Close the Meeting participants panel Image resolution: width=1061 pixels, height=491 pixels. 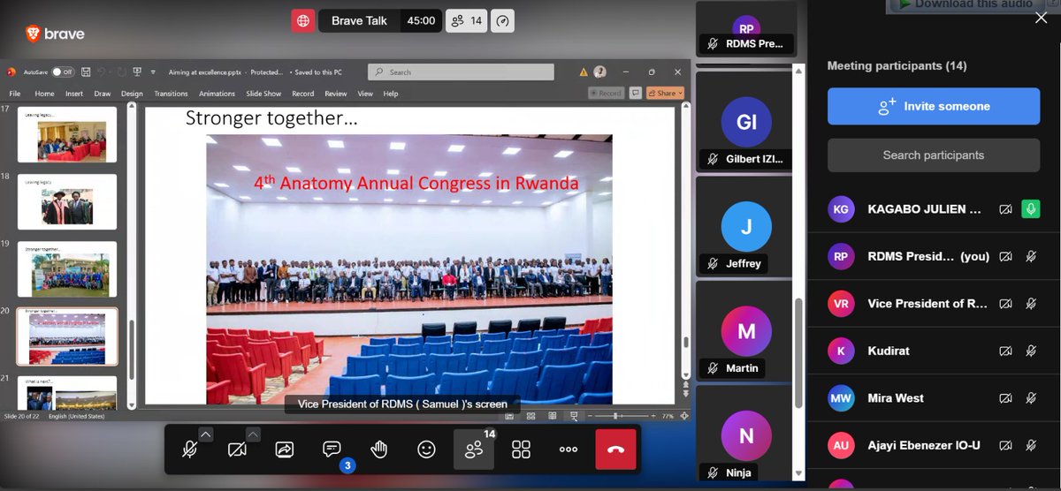tap(1040, 18)
